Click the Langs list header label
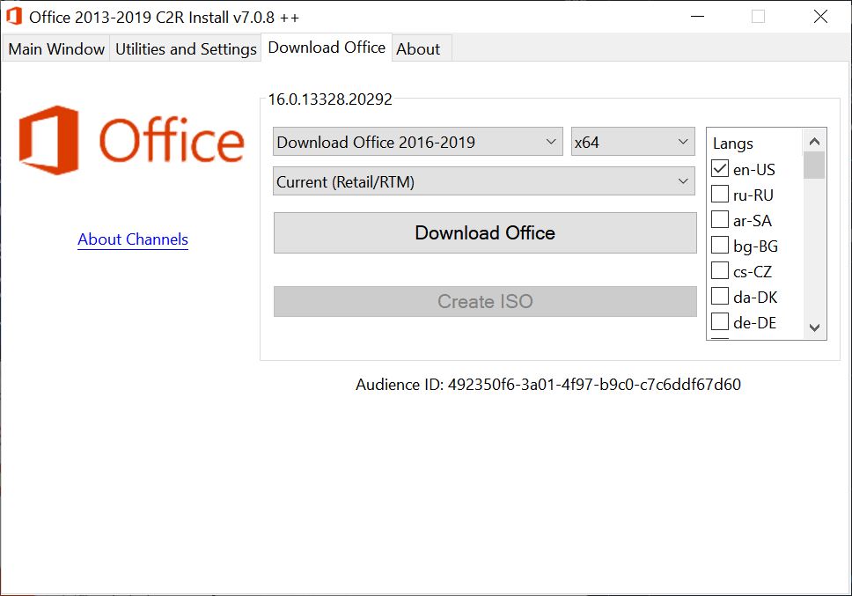This screenshot has height=596, width=852. tap(733, 143)
